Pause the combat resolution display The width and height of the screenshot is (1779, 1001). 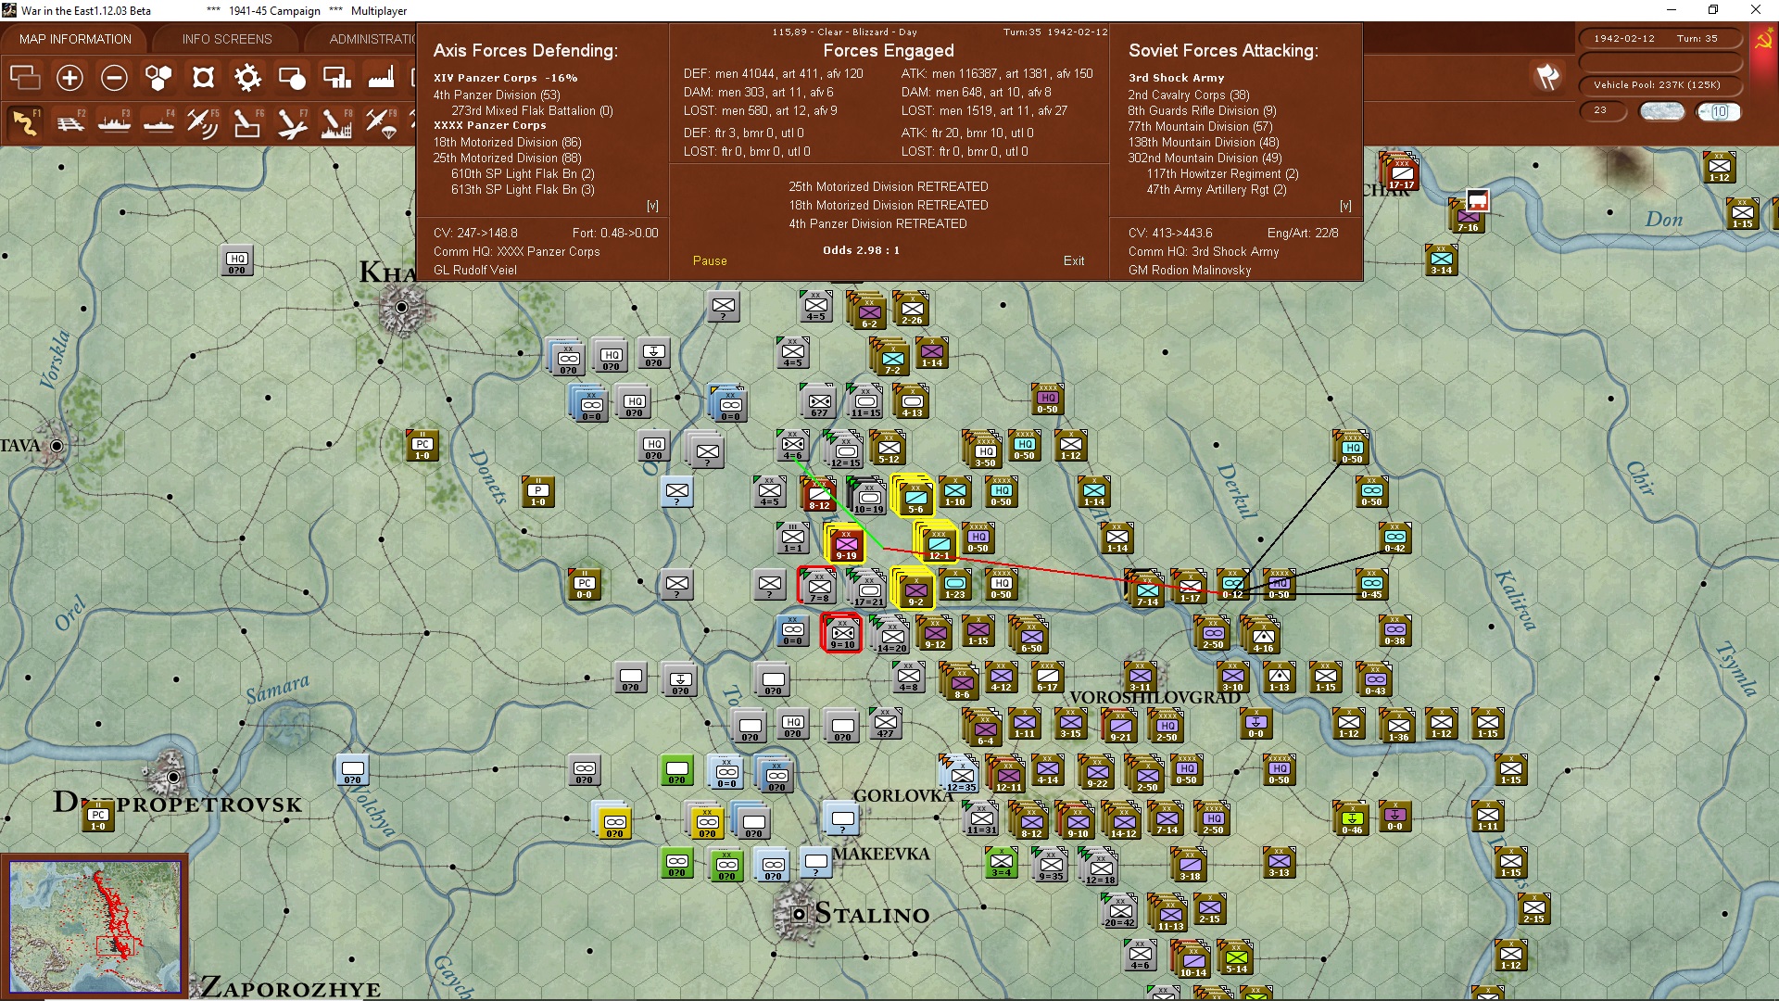(x=710, y=261)
